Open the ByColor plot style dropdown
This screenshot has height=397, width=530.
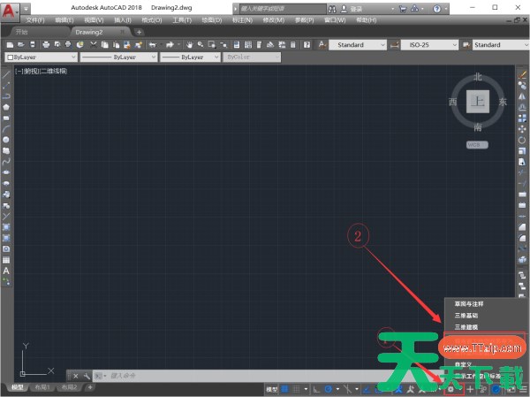[252, 57]
